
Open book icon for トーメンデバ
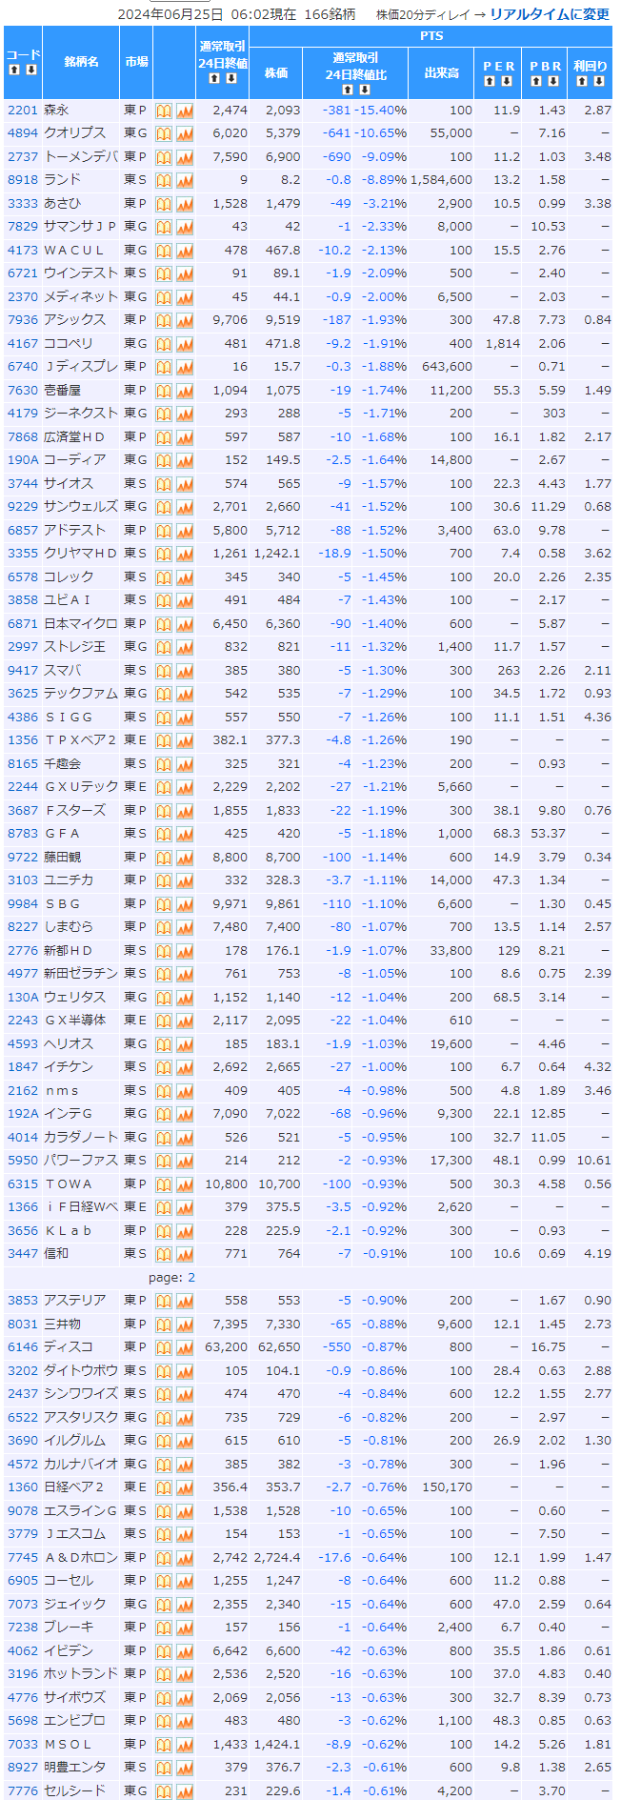[164, 157]
